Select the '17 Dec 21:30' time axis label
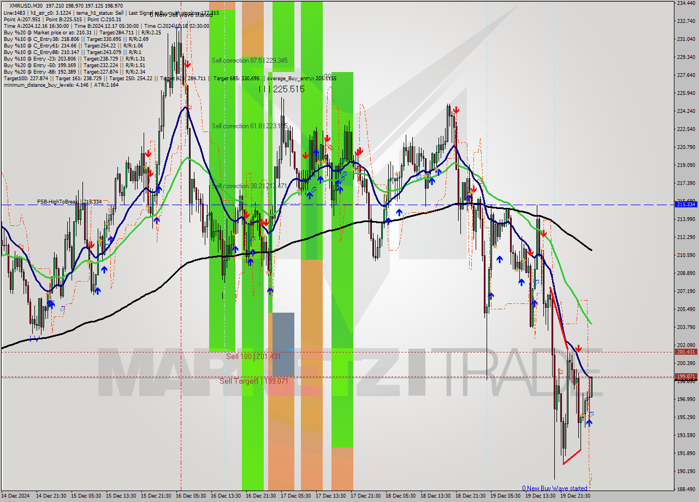 365,496
